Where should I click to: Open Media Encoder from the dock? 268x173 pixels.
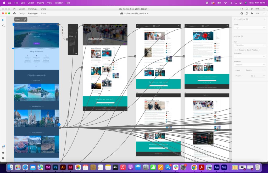(x=224, y=167)
